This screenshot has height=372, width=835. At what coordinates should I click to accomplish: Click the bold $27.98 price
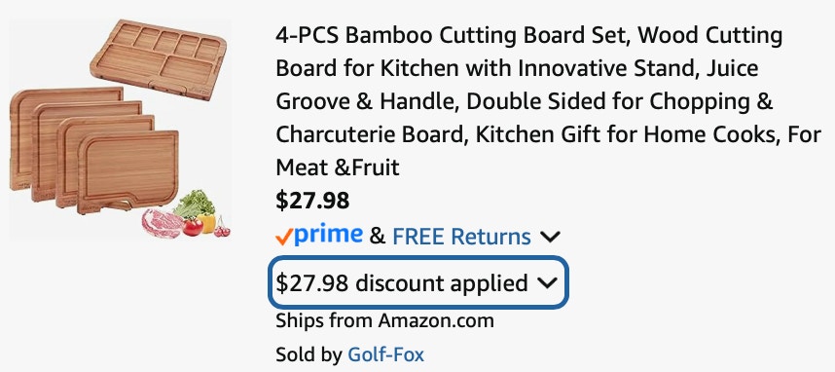tap(312, 201)
